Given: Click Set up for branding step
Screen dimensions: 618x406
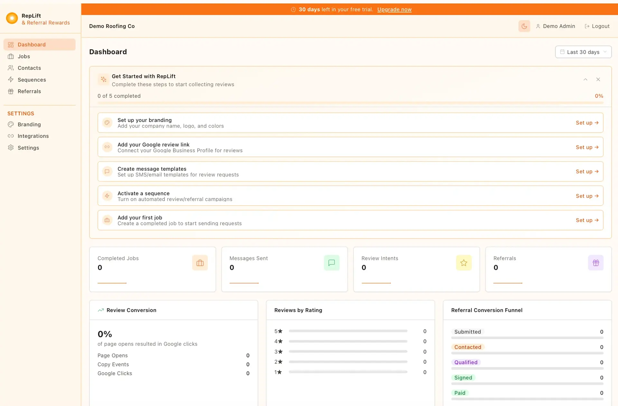Looking at the screenshot, I should click(x=587, y=123).
